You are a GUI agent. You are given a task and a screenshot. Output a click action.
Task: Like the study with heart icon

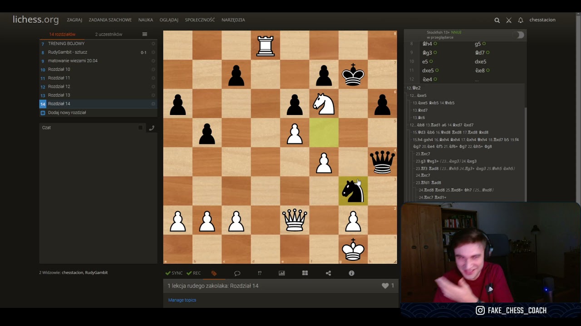[x=385, y=286]
